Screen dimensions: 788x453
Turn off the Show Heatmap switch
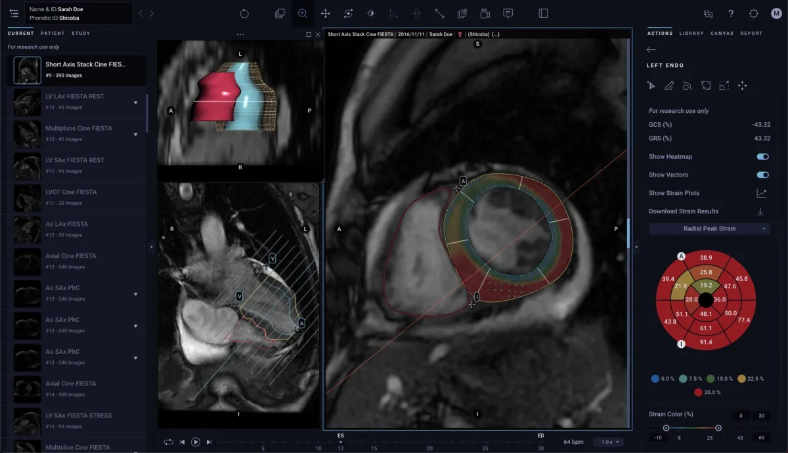click(762, 157)
